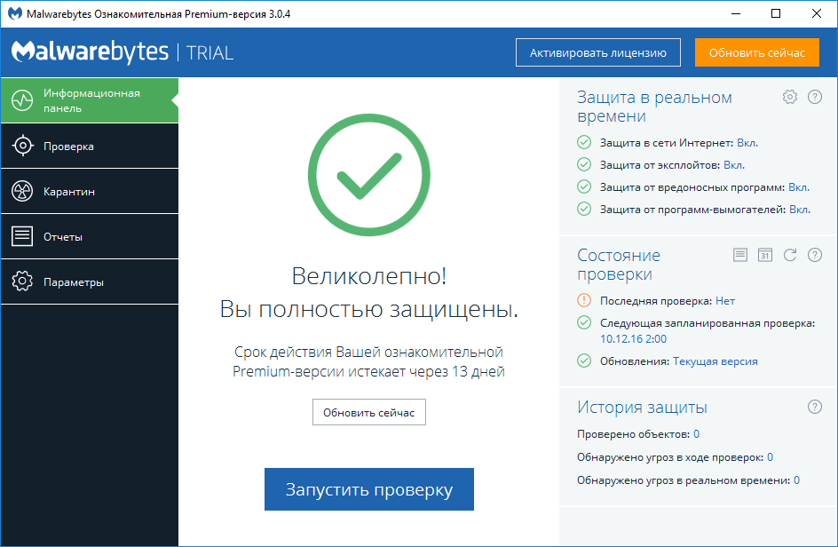
Task: Toggle Защита от программ-вымогателей off
Action: coord(802,210)
